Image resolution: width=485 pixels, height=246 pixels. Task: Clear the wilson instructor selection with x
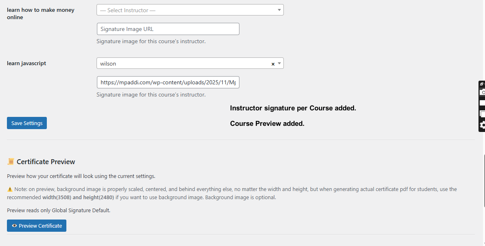[x=273, y=64]
